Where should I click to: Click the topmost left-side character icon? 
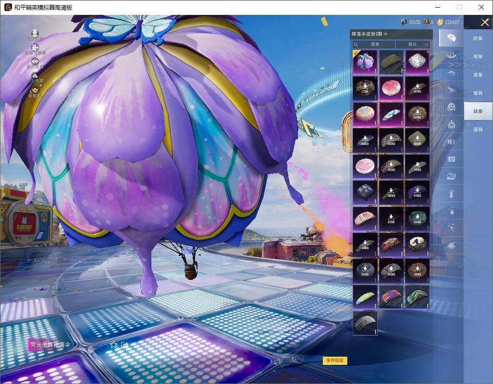(35, 34)
